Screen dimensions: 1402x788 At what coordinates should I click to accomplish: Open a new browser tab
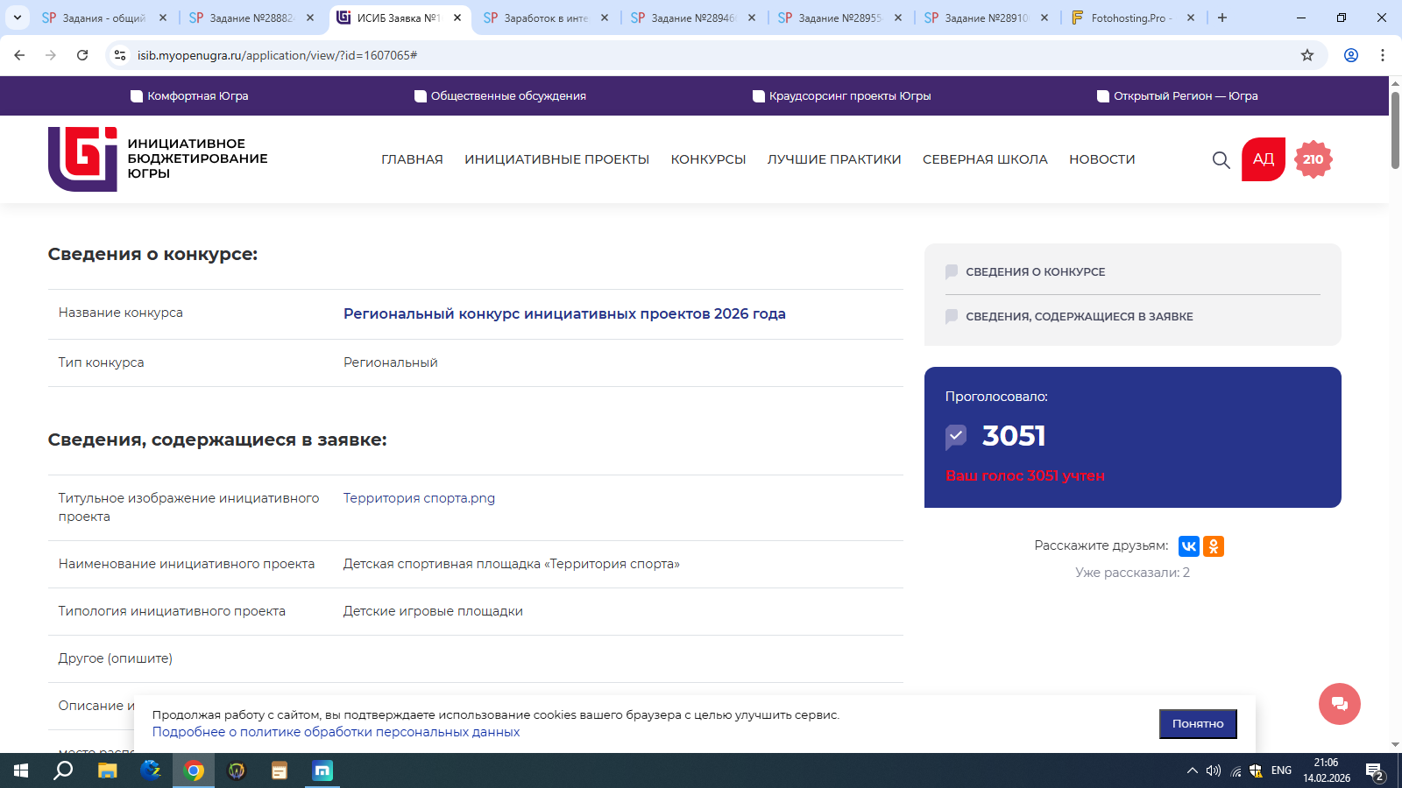click(1222, 18)
